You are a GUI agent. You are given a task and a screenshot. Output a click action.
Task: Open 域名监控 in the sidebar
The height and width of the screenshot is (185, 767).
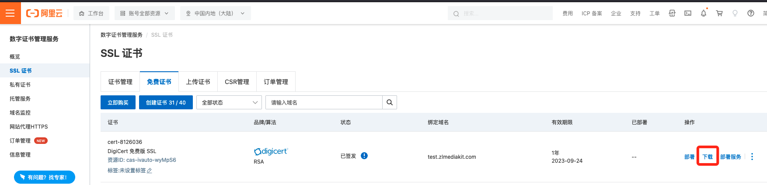(x=20, y=112)
